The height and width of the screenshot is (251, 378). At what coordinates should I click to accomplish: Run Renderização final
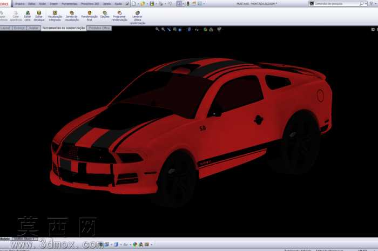tap(90, 16)
